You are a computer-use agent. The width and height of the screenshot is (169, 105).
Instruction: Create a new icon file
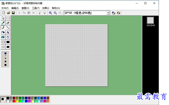click(4, 13)
